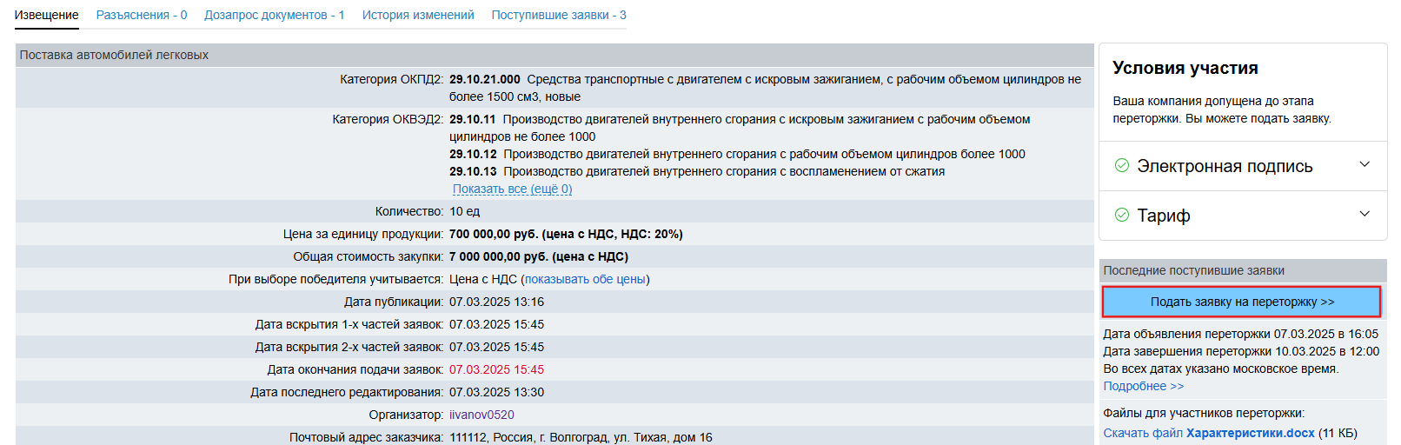The image size is (1401, 445).
Task: Click the показывать обе цены link
Action: [x=585, y=279]
